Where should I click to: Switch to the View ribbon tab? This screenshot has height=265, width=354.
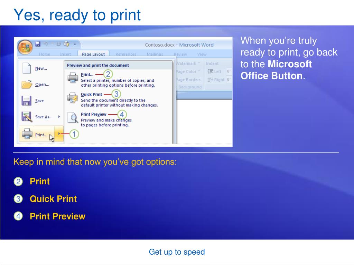point(202,54)
